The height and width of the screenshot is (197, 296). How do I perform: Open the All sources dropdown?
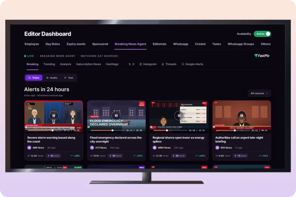259,93
